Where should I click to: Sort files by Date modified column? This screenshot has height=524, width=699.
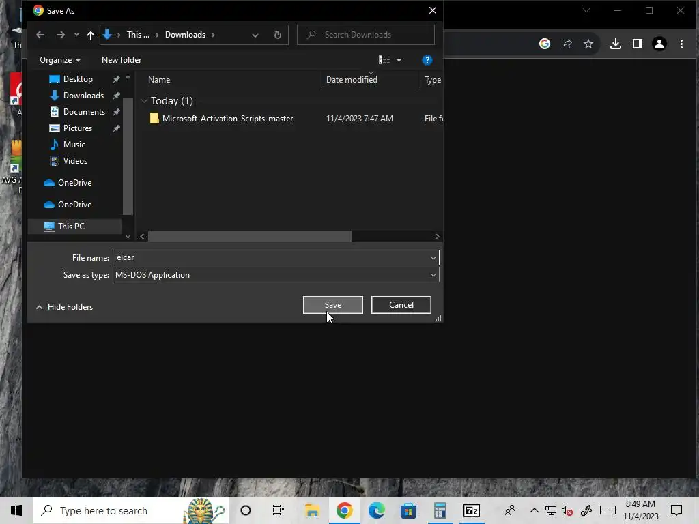pos(352,80)
